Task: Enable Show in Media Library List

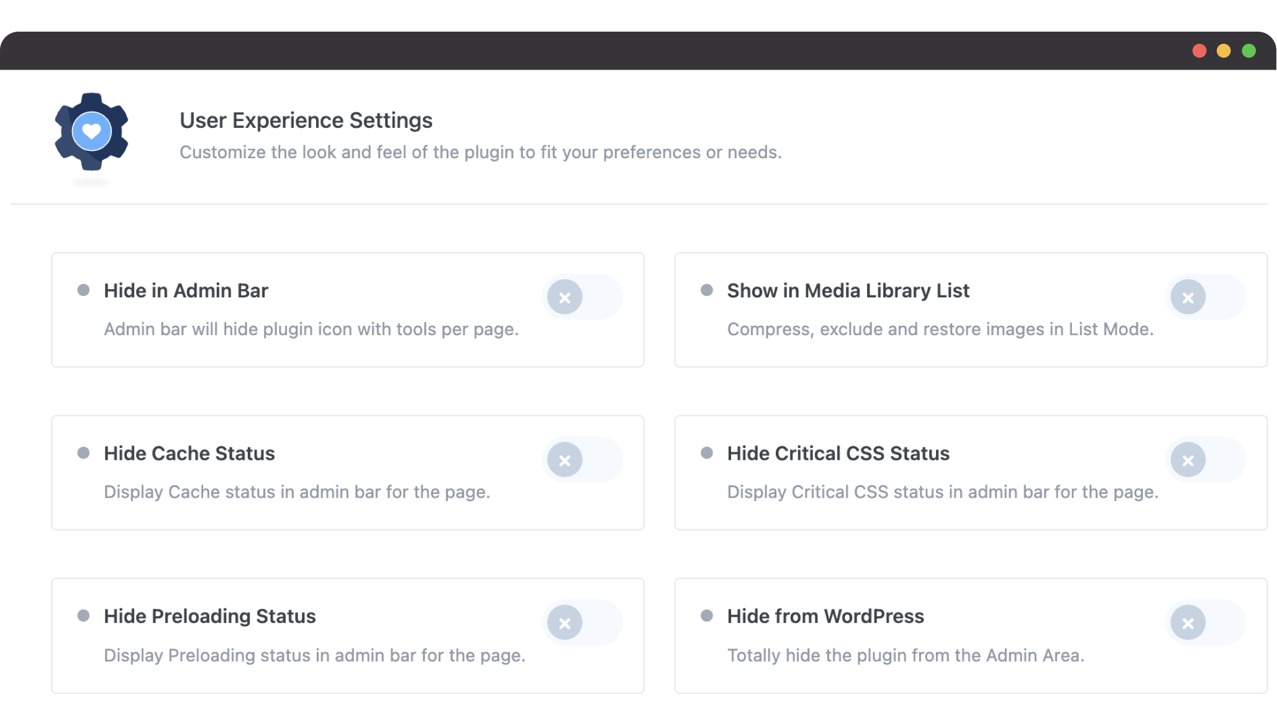Action: (1206, 297)
